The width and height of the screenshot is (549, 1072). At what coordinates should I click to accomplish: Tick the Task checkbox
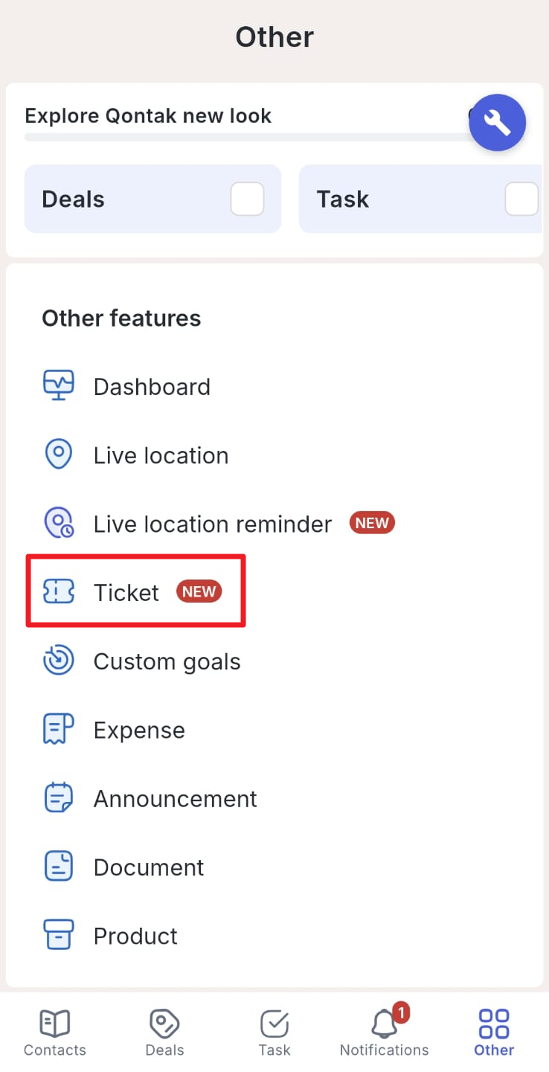pos(521,199)
